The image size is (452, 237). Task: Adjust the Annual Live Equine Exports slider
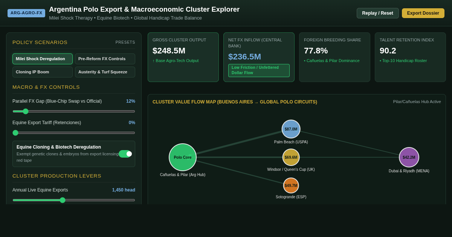click(x=74, y=200)
